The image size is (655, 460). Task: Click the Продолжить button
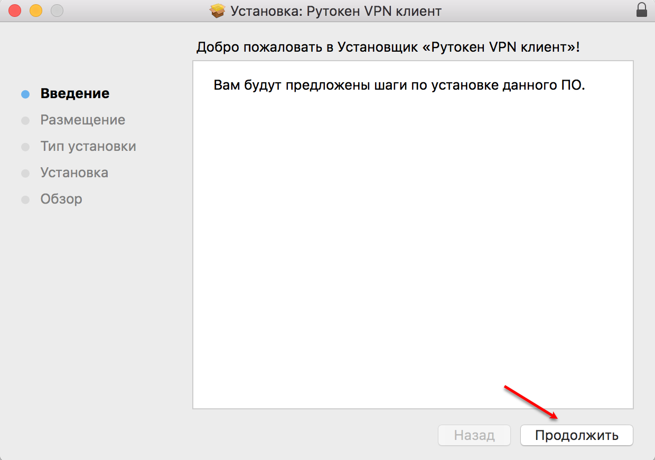coord(576,435)
